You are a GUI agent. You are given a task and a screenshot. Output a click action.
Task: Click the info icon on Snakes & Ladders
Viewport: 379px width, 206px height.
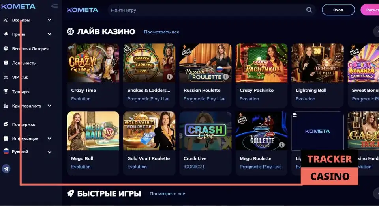pos(170,77)
